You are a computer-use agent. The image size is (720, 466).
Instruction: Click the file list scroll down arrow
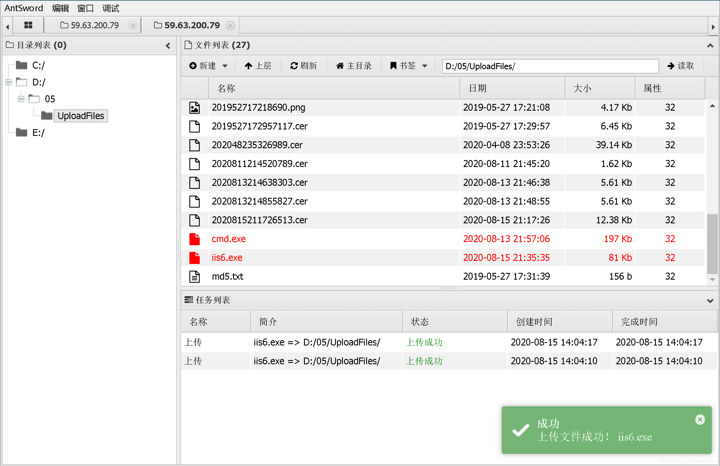712,280
